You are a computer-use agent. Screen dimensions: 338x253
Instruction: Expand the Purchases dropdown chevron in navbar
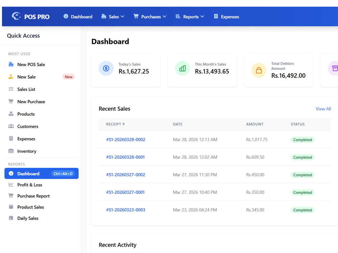coord(165,16)
